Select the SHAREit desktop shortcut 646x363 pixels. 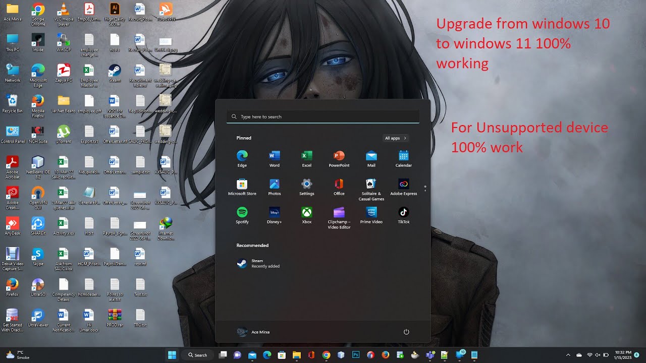(38, 226)
